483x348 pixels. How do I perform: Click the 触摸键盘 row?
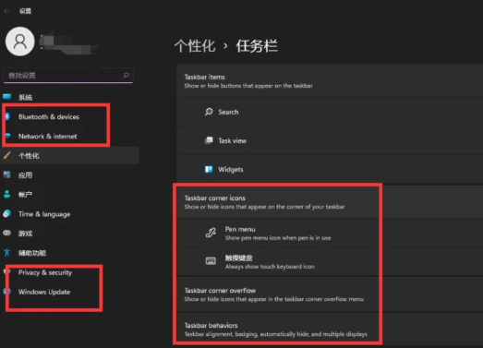pos(330,261)
